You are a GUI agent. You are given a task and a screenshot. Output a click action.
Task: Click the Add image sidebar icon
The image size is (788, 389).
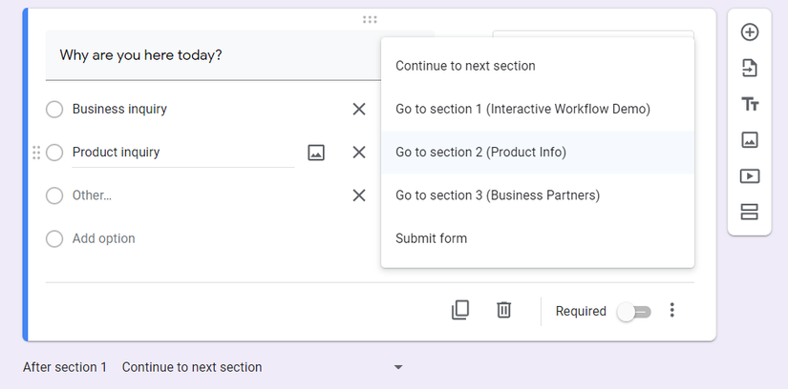[750, 140]
